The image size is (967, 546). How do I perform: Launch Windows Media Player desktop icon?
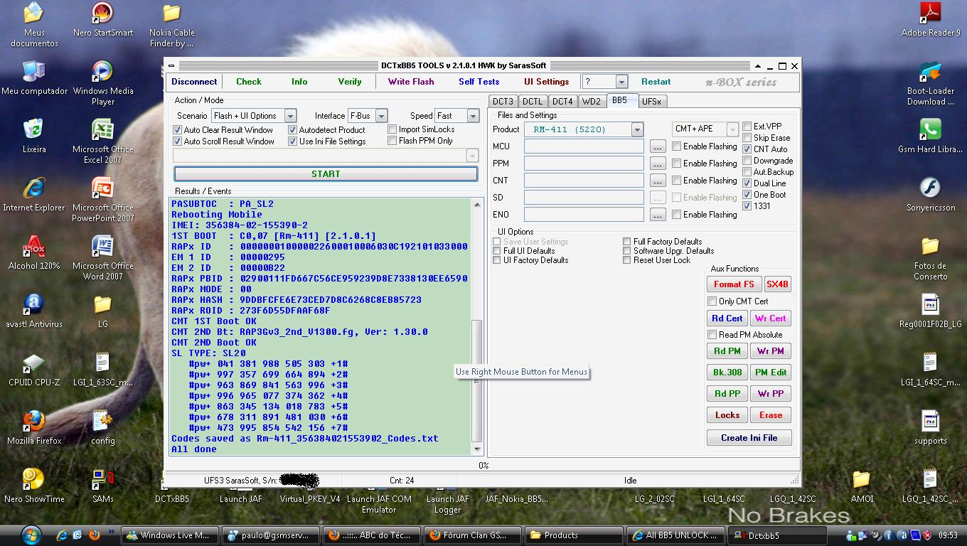[102, 83]
